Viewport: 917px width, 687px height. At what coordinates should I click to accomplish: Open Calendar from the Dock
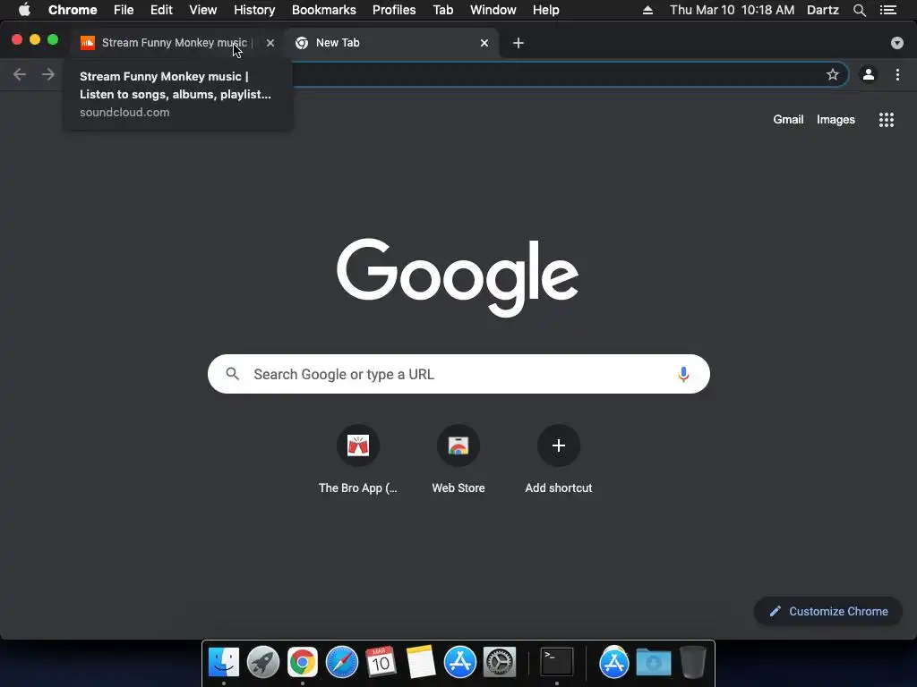tap(381, 662)
